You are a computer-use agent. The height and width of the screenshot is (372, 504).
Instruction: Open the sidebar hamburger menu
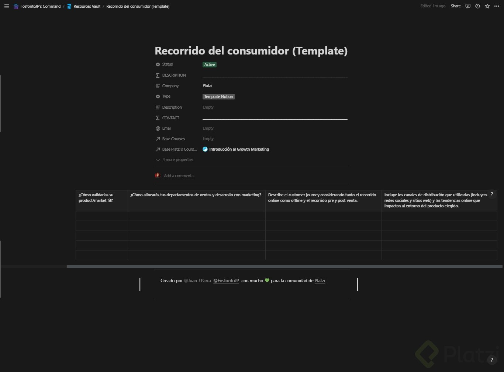[x=6, y=6]
